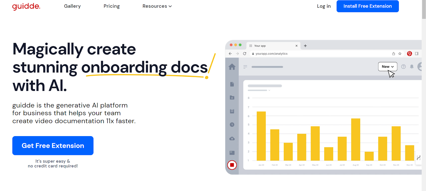426x191 pixels.
Task: Click Log in
Action: tap(324, 6)
